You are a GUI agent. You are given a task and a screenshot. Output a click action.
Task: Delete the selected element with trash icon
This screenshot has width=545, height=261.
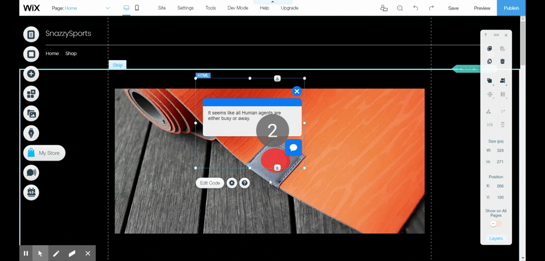click(x=502, y=61)
